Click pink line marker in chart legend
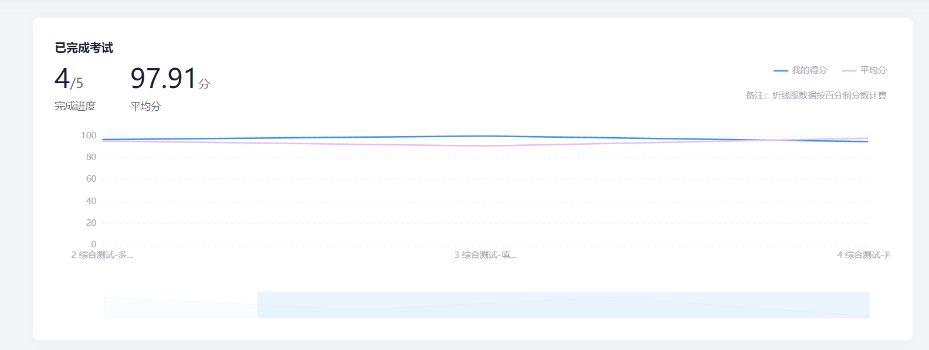This screenshot has height=350, width=929. pyautogui.click(x=849, y=70)
